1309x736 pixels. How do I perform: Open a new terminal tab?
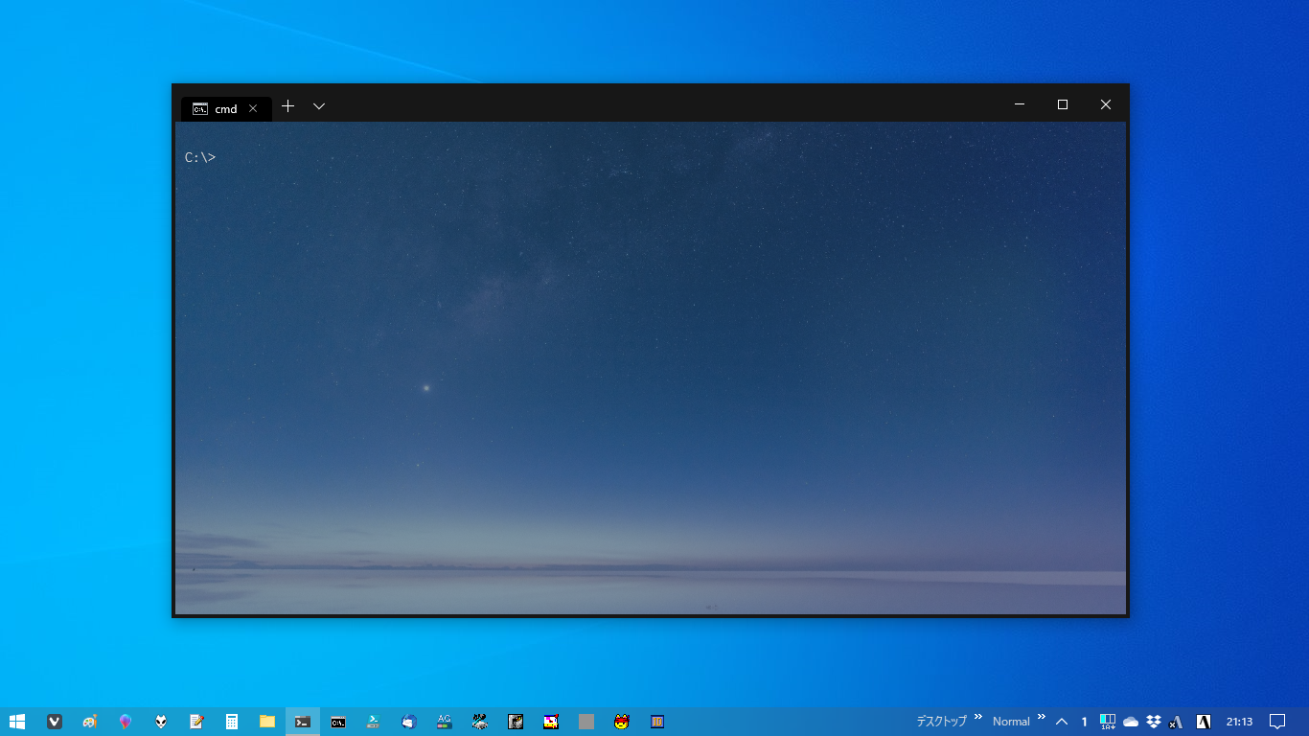[287, 106]
